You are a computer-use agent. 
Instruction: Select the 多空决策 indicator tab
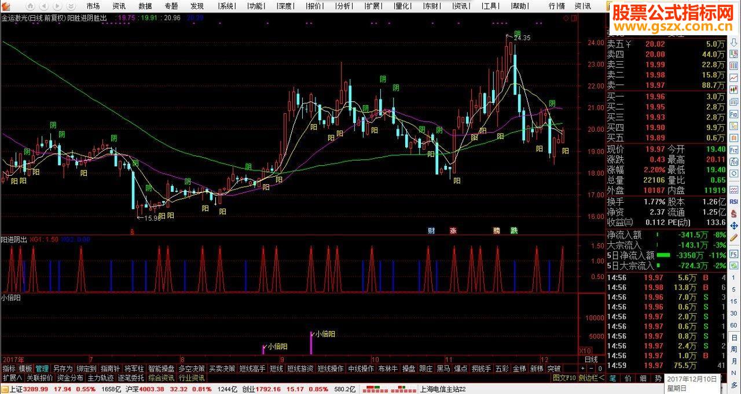tap(192, 369)
